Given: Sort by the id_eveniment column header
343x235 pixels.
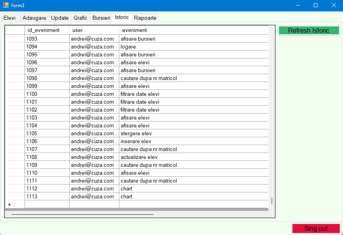Looking at the screenshot, I should tap(47, 30).
